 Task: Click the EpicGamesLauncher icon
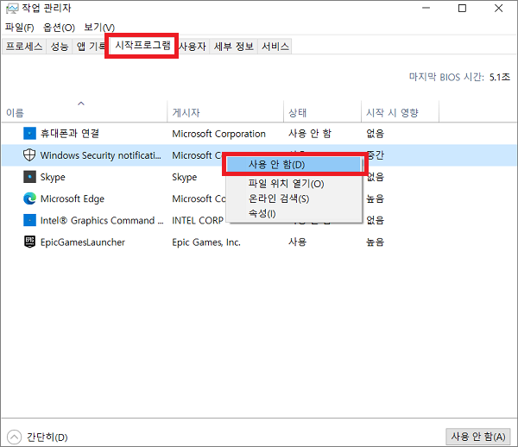click(29, 242)
